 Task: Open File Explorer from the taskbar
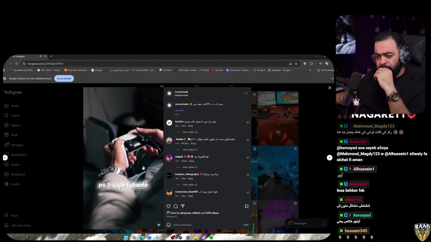[196, 238]
